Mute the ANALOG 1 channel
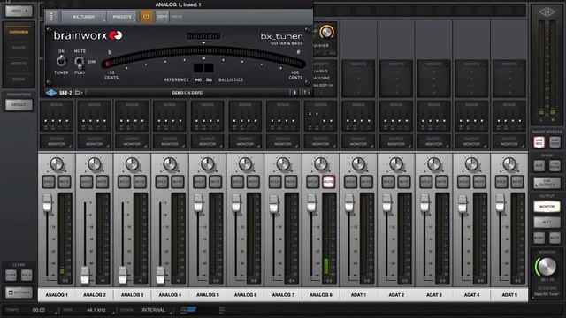Image resolution: width=566 pixels, height=318 pixels. coord(65,182)
